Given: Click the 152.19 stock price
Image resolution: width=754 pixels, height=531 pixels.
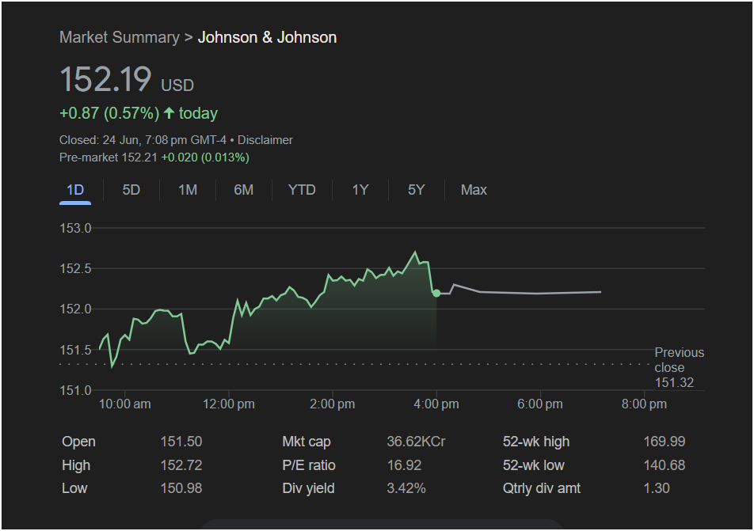Looking at the screenshot, I should point(105,80).
